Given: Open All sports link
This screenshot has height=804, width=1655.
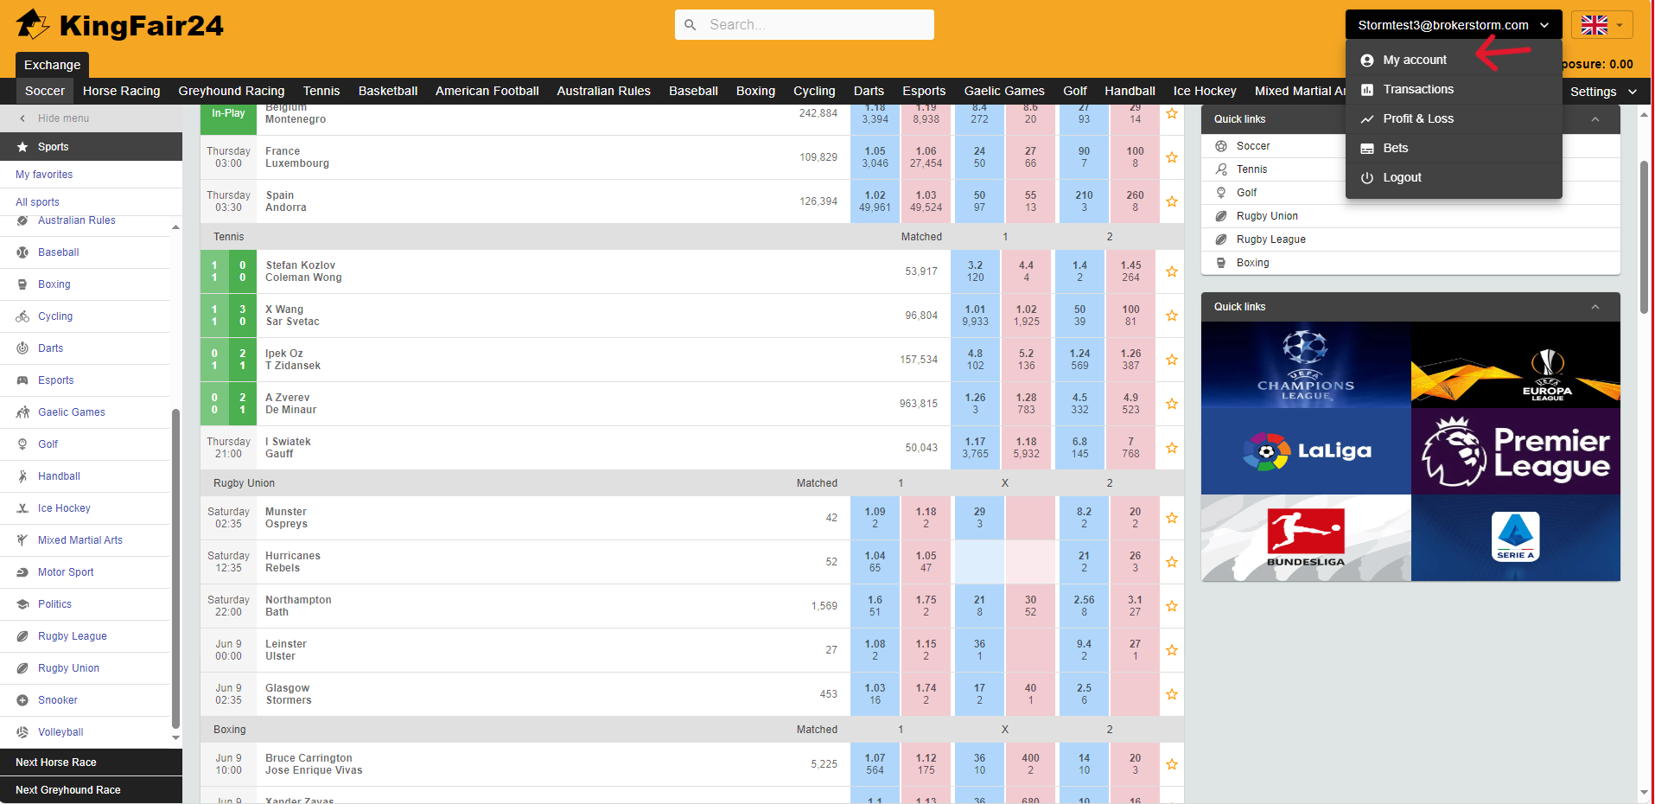Looking at the screenshot, I should click(37, 202).
